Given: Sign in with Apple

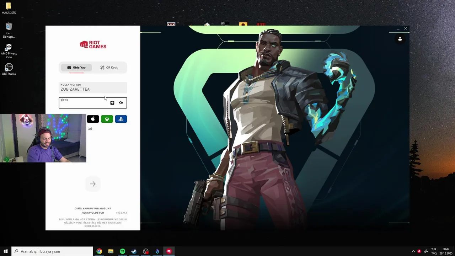Looking at the screenshot, I should tap(93, 119).
